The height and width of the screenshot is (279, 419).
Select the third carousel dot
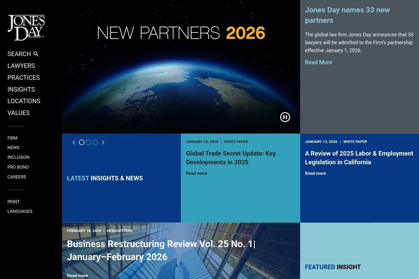click(95, 142)
